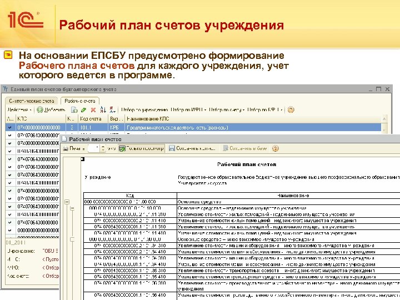Click the green Добавить plus icon
The width and height of the screenshot is (400, 300).
[39, 110]
